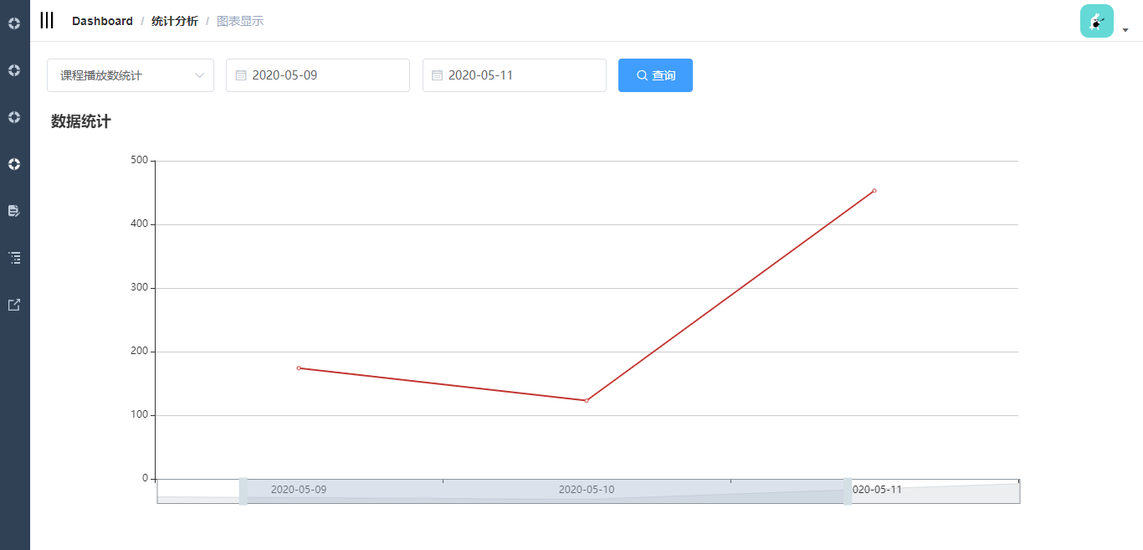Image resolution: width=1143 pixels, height=550 pixels.
Task: Select the 图表显示 breadcrumb item
Action: 240,21
